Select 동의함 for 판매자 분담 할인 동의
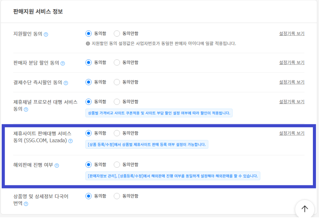 click(x=88, y=62)
